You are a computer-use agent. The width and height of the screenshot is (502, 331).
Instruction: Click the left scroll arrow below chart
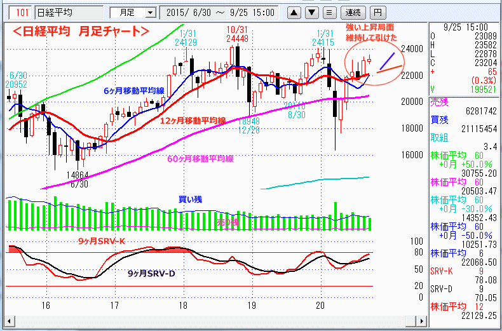(10, 321)
